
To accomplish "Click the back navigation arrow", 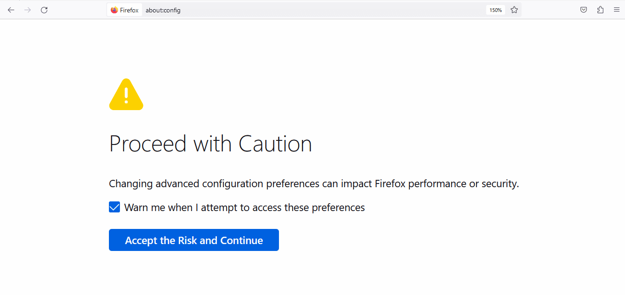I will [11, 10].
